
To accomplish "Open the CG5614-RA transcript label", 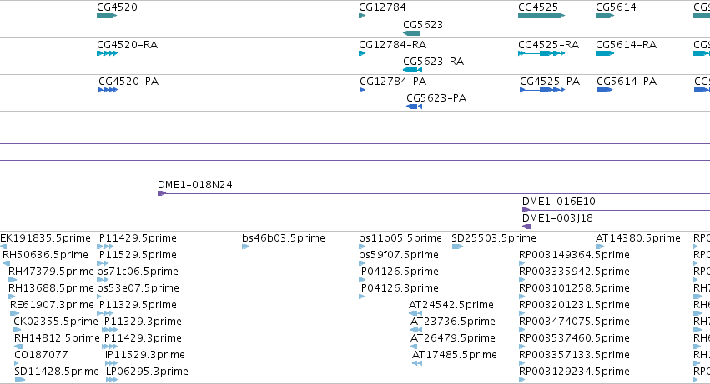I will [x=627, y=45].
